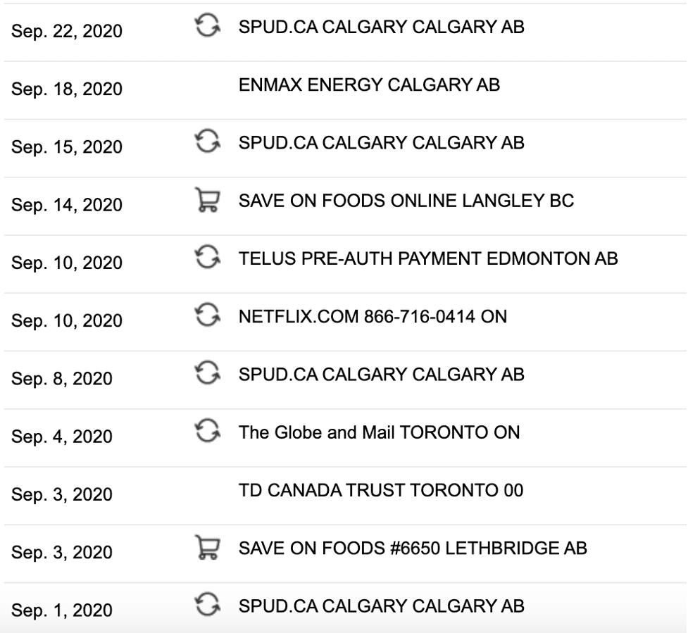The height and width of the screenshot is (633, 688).
Task: Open TD CANADA TRUST TORONTO transaction
Action: tap(381, 490)
